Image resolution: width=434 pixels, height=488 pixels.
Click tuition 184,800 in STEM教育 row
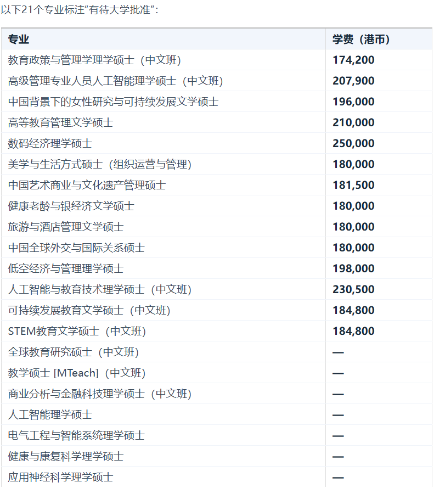pyautogui.click(x=353, y=331)
